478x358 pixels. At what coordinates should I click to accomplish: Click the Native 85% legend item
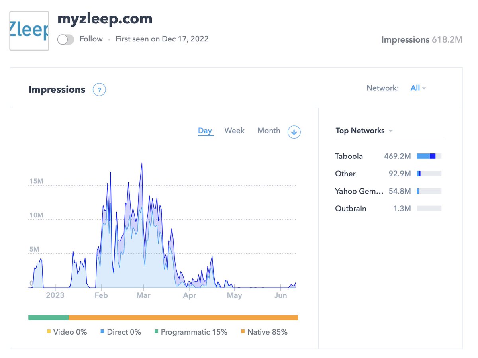(264, 332)
